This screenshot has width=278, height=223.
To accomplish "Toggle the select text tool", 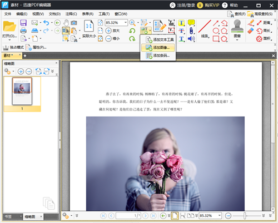I will [x=66, y=31].
